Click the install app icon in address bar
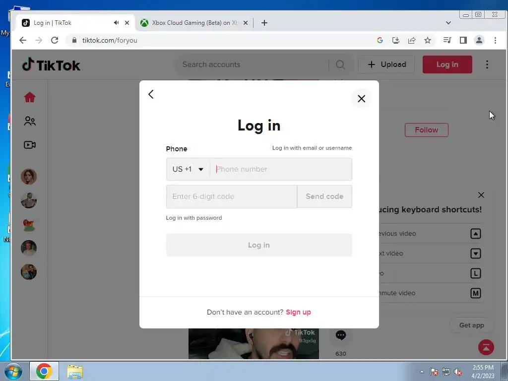The height and width of the screenshot is (381, 508). [395, 40]
